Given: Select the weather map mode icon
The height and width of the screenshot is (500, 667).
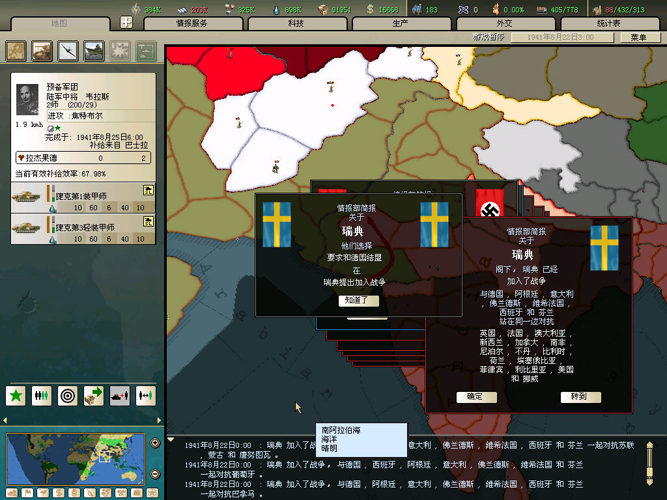Looking at the screenshot, I should [x=43, y=493].
